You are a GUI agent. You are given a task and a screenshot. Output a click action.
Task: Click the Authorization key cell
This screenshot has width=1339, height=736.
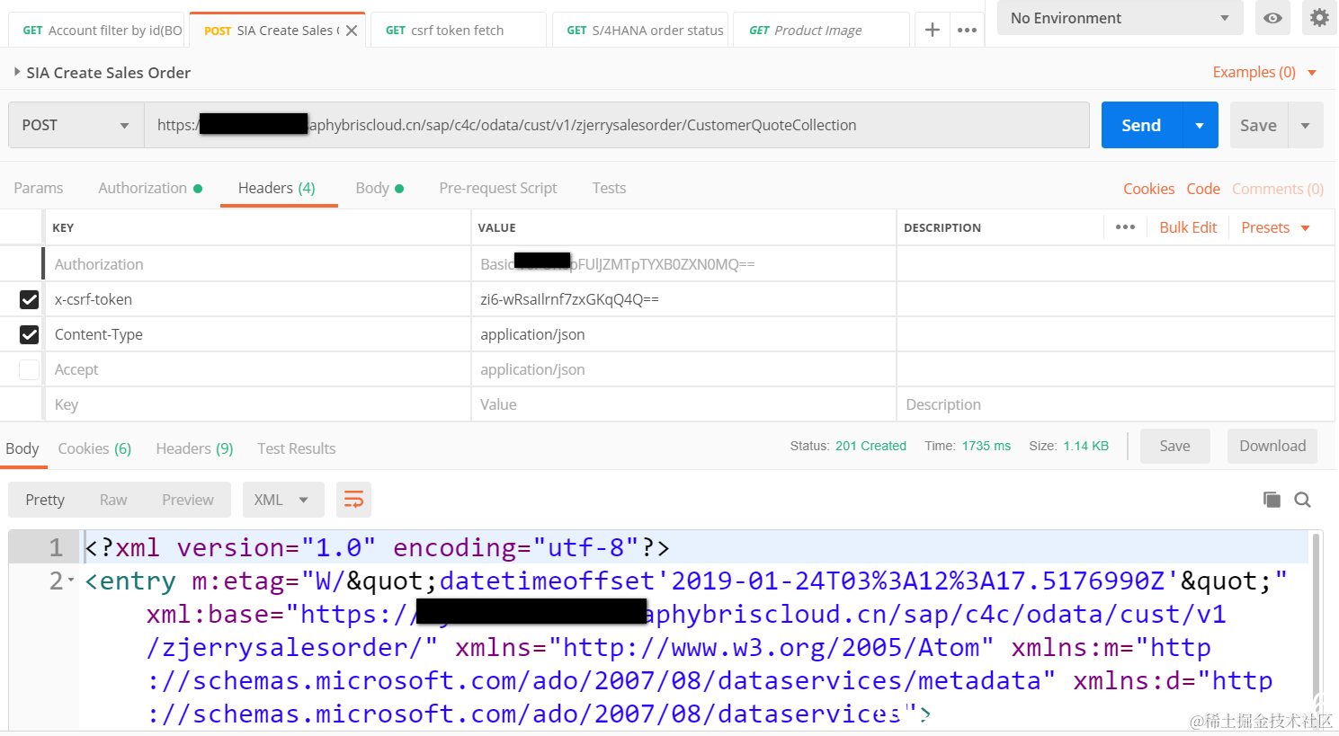point(258,264)
